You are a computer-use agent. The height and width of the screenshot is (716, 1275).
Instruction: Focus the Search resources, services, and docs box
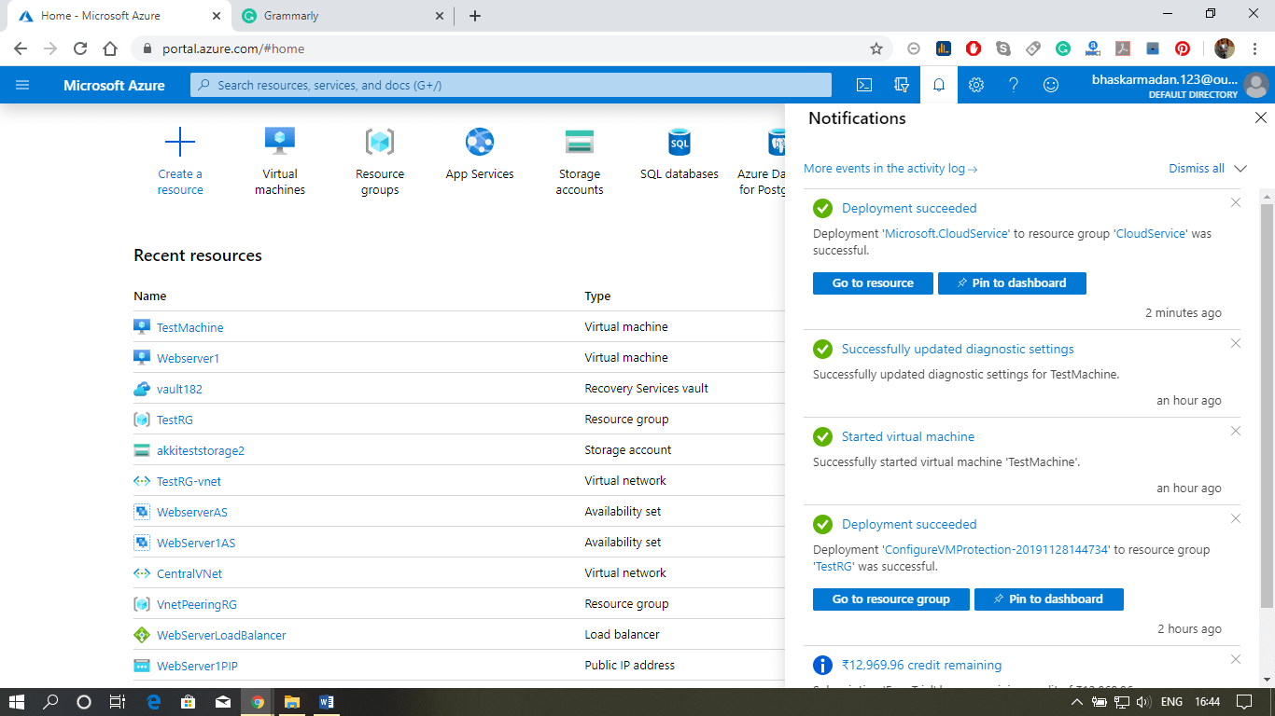(511, 85)
